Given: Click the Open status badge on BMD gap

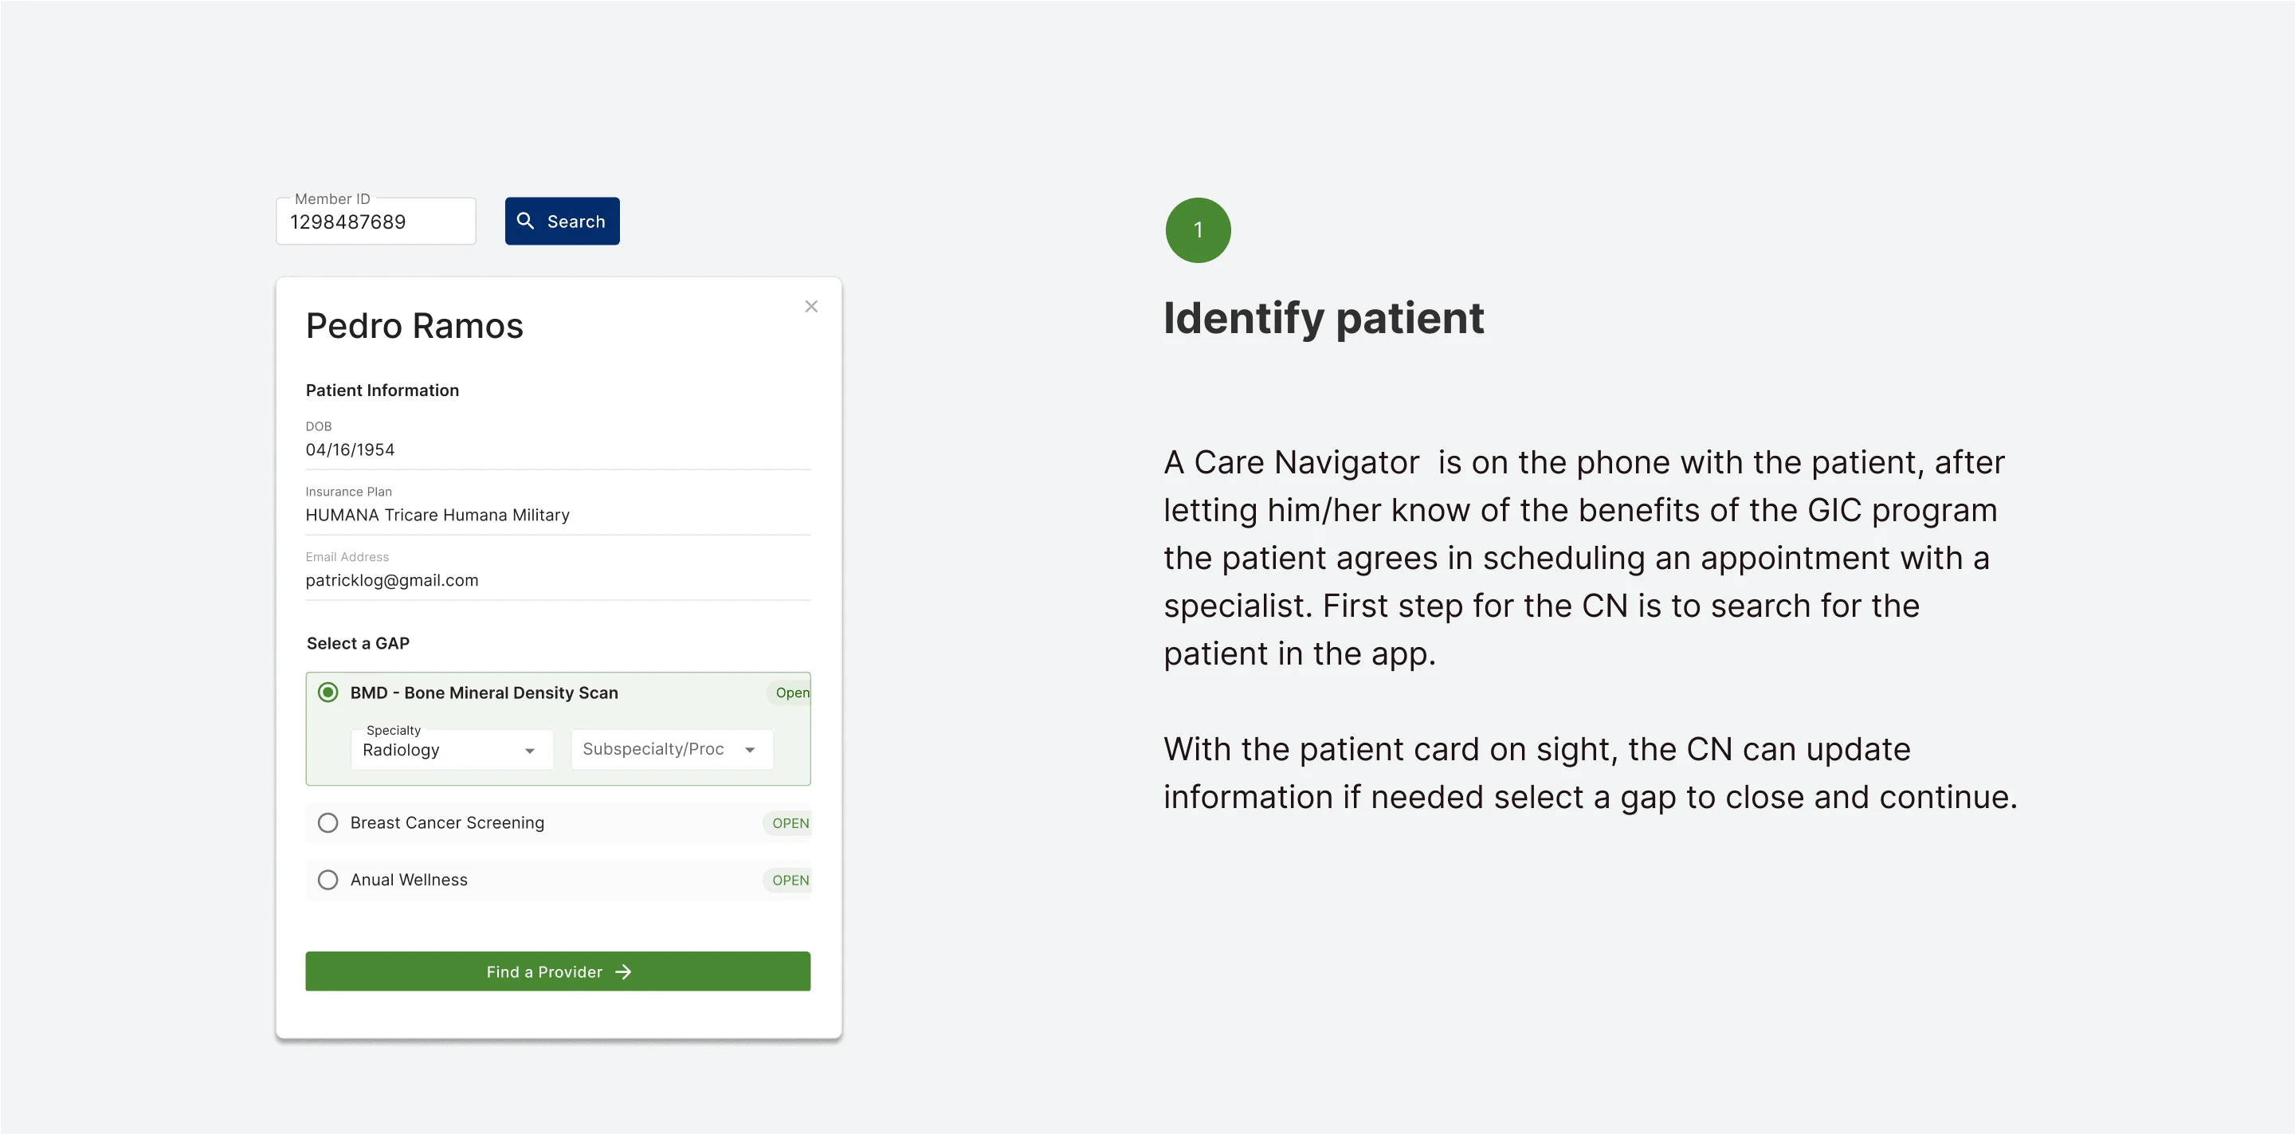Looking at the screenshot, I should [x=791, y=693].
